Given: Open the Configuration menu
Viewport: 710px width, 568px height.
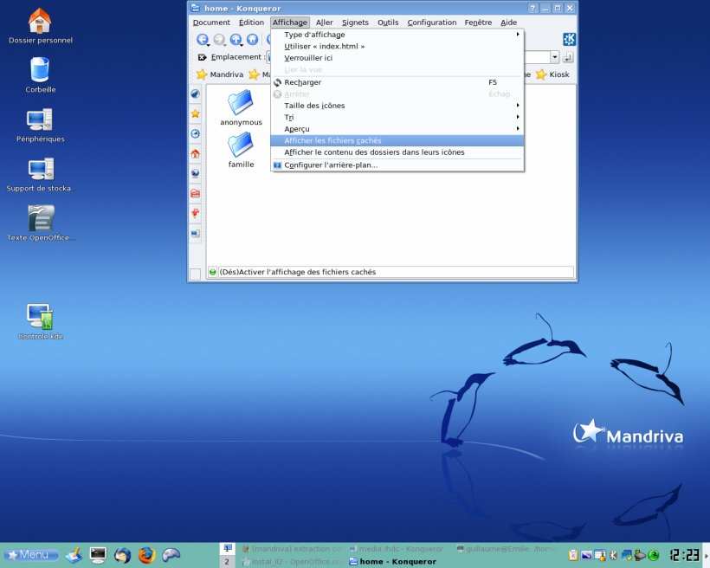Looking at the screenshot, I should (432, 23).
